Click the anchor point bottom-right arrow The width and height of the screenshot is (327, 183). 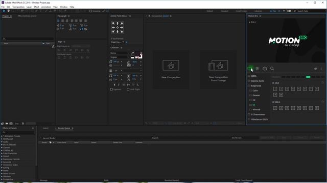122,32
